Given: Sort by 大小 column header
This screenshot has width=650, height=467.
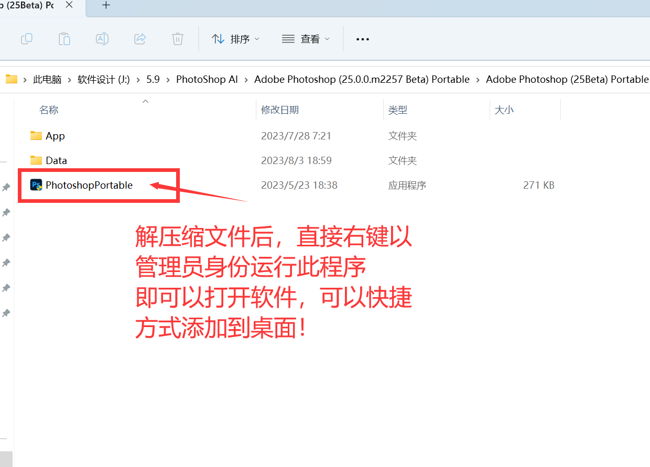Looking at the screenshot, I should pyautogui.click(x=504, y=110).
